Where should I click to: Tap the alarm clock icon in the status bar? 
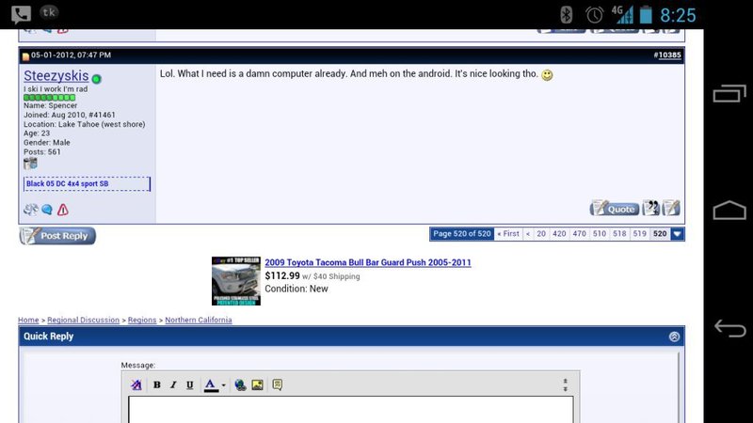pyautogui.click(x=595, y=15)
